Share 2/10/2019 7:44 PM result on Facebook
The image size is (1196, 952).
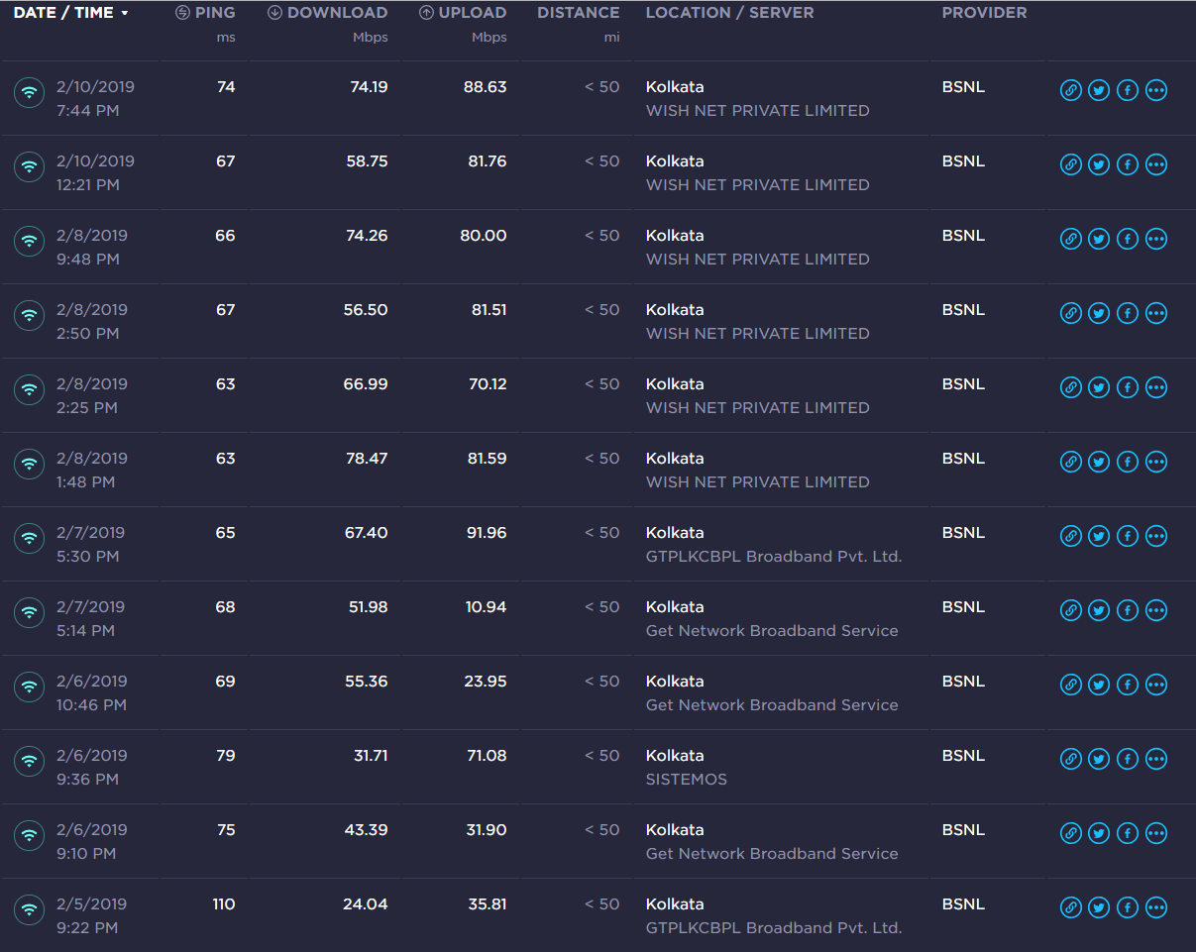point(1128,90)
